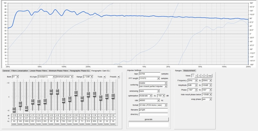Expand the Bank 01 dropdown

pos(15,77)
